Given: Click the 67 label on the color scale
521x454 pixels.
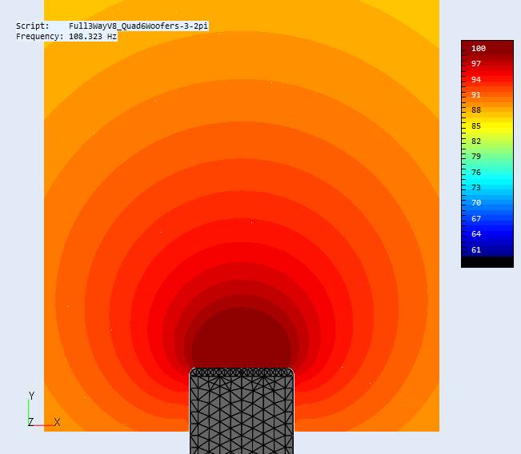Looking at the screenshot, I should click(x=476, y=219).
